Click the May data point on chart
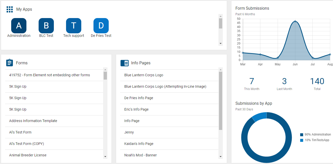 click(278, 58)
